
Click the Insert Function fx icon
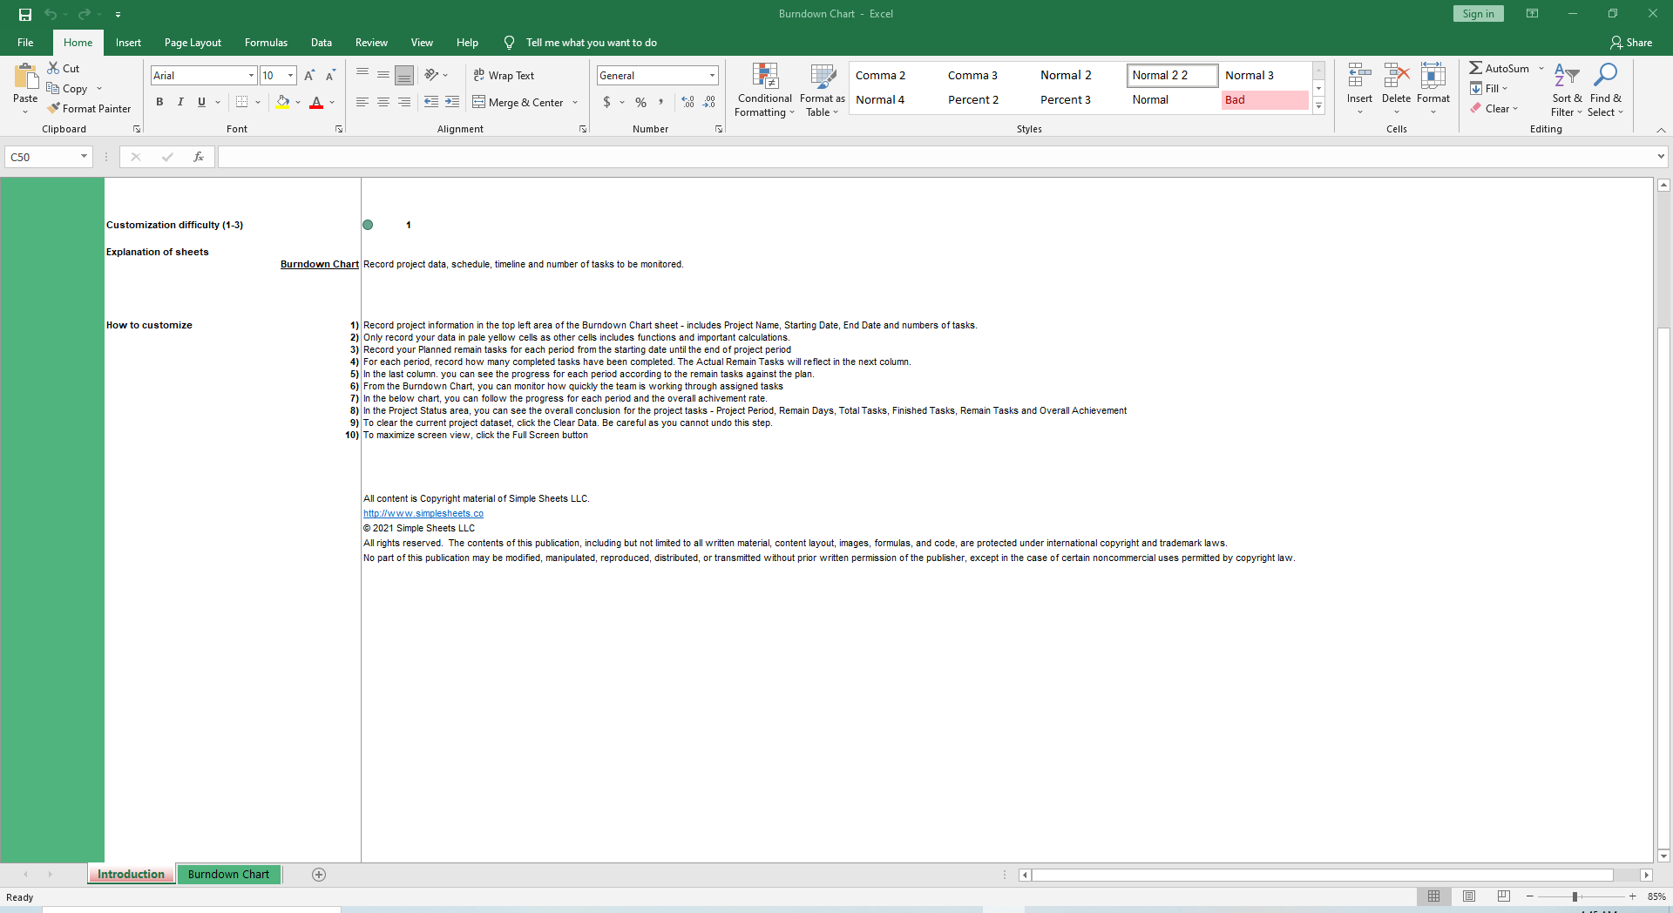199,157
